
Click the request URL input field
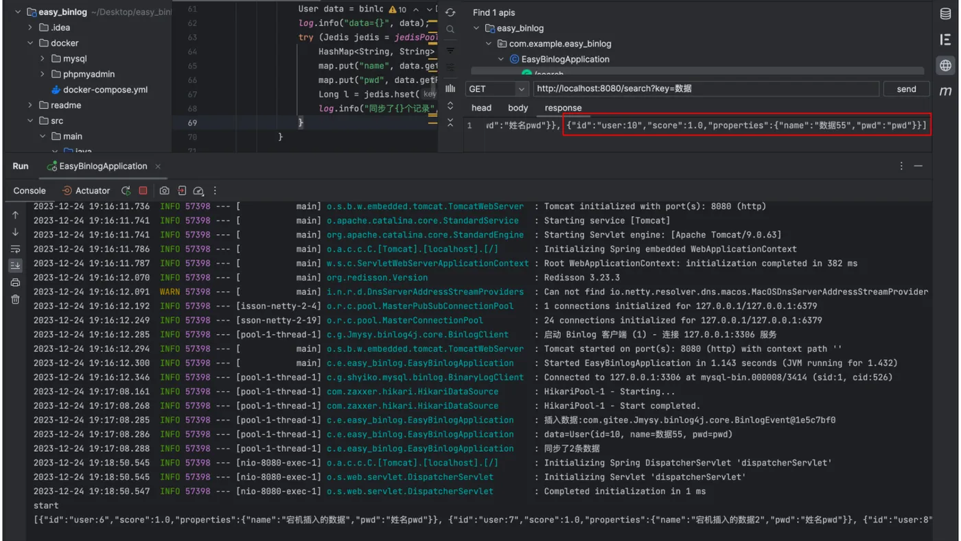pos(704,88)
